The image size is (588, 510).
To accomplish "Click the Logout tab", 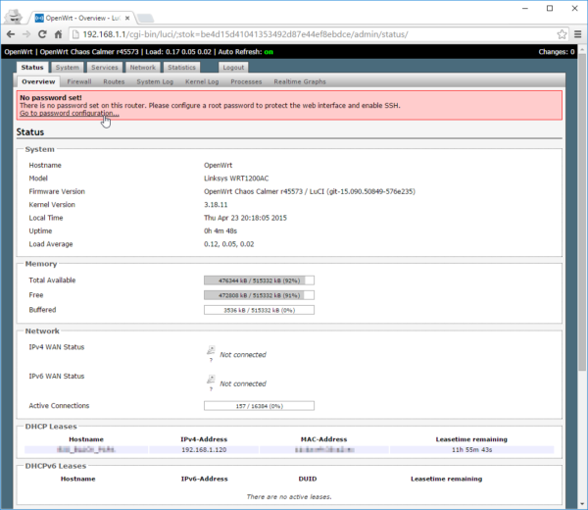I will click(233, 68).
